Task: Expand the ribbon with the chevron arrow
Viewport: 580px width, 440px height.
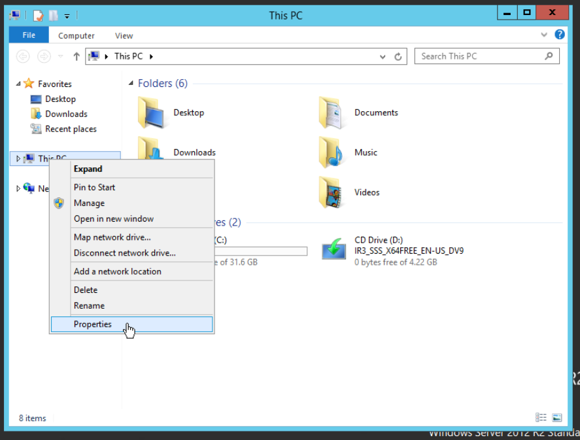Action: (545, 35)
